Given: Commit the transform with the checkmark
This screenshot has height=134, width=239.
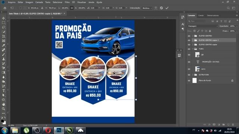Looking at the screenshot, I should pos(167,8).
